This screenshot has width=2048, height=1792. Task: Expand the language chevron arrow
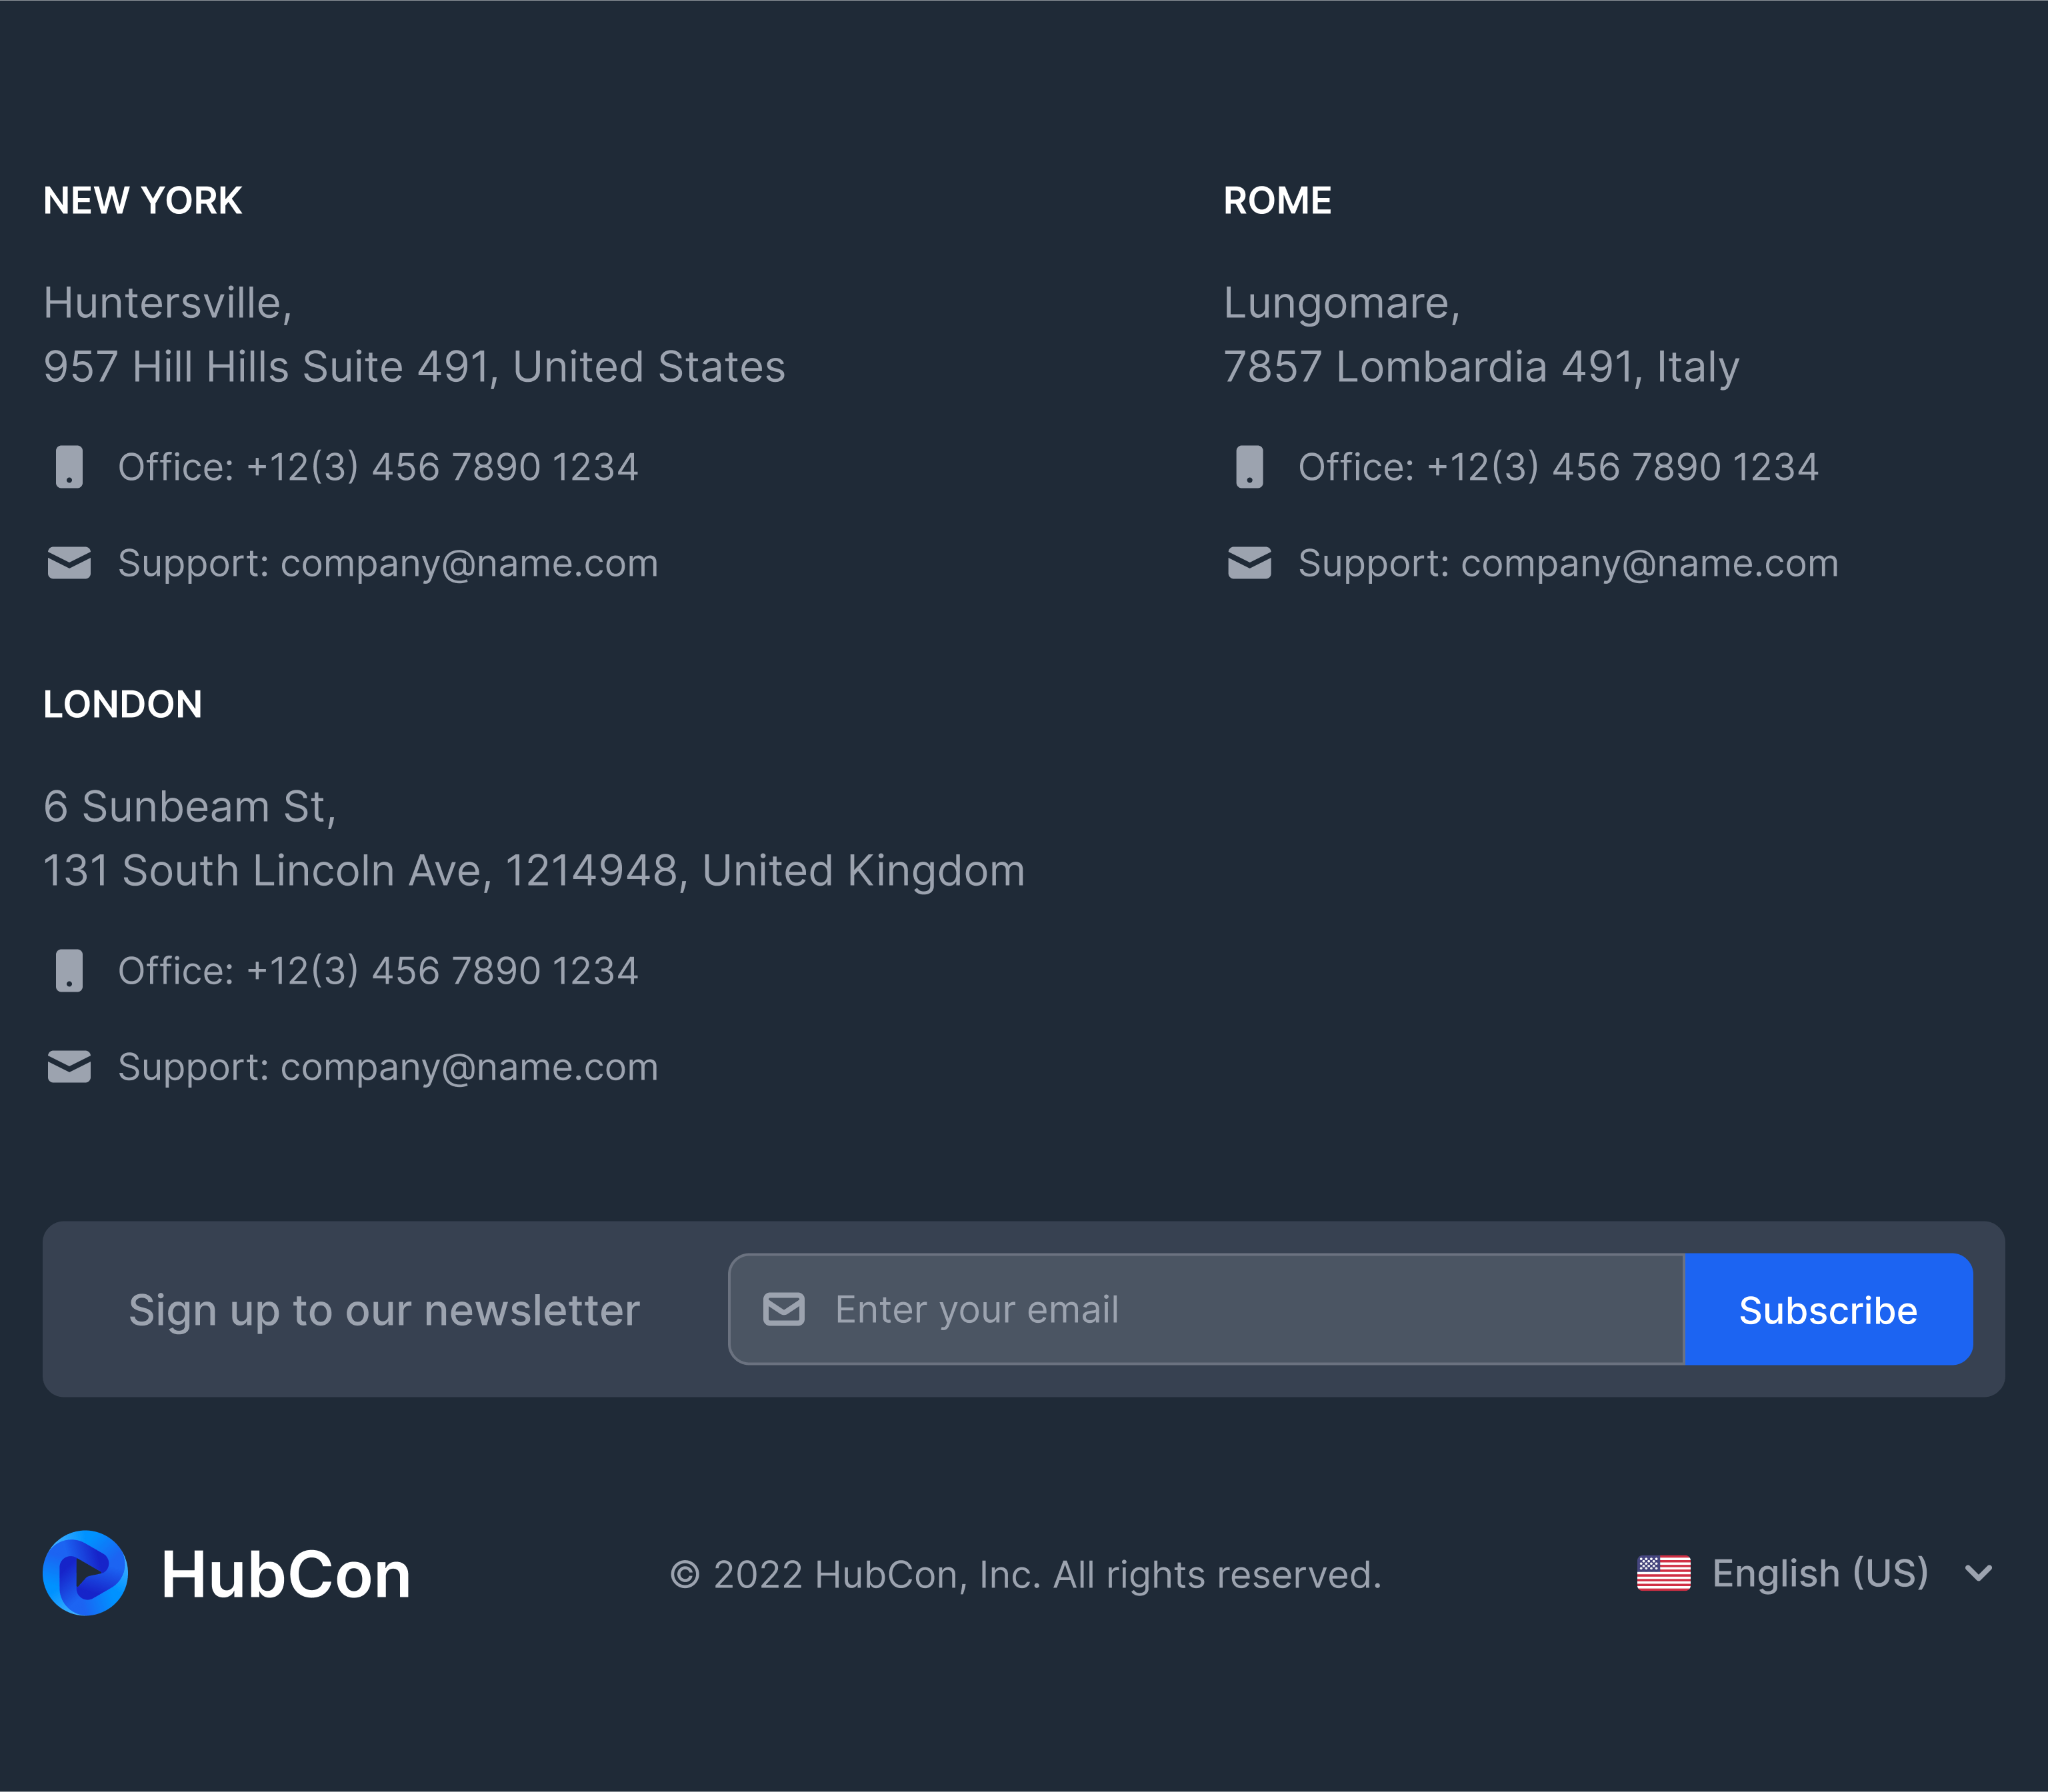point(1978,1573)
